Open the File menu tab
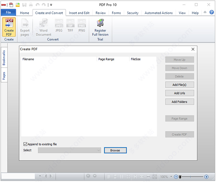This screenshot has width=216, height=182. pyautogui.click(x=8, y=12)
